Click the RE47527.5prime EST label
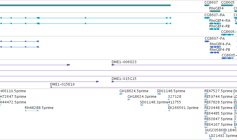This screenshot has height=140, width=237. tap(218, 91)
